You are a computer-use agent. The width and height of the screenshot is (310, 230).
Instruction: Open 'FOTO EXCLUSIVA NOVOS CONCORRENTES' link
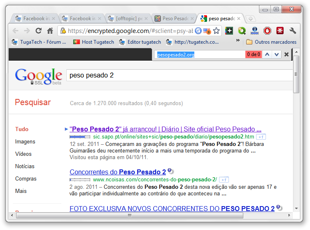click(x=172, y=209)
